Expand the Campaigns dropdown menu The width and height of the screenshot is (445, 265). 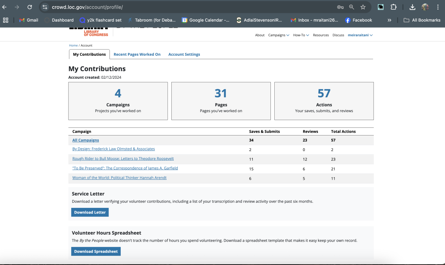[x=278, y=35]
